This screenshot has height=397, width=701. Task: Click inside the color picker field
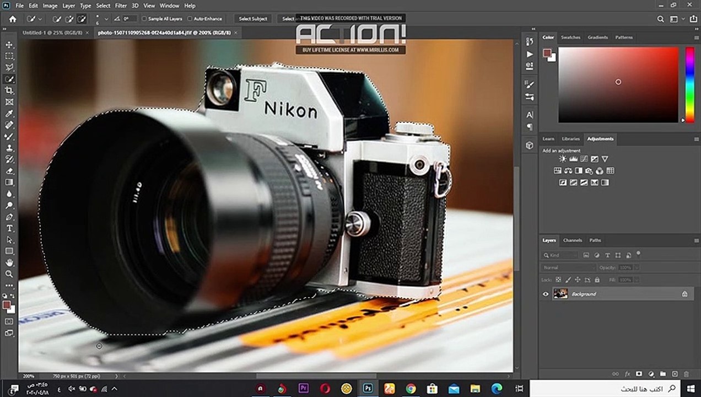618,84
